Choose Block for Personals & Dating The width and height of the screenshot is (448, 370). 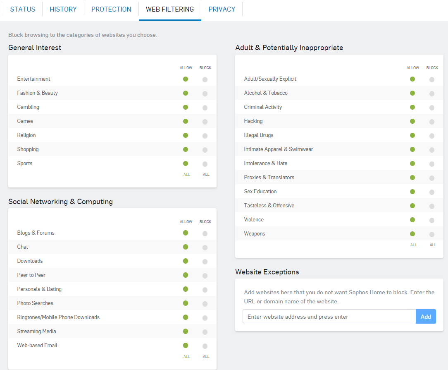click(205, 290)
